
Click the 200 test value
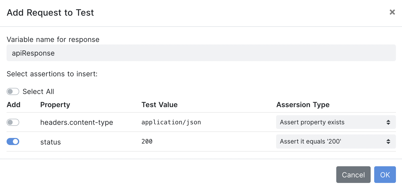(147, 141)
